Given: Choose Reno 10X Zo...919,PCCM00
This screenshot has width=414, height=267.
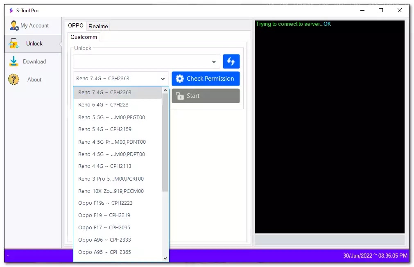Looking at the screenshot, I should (118, 191).
